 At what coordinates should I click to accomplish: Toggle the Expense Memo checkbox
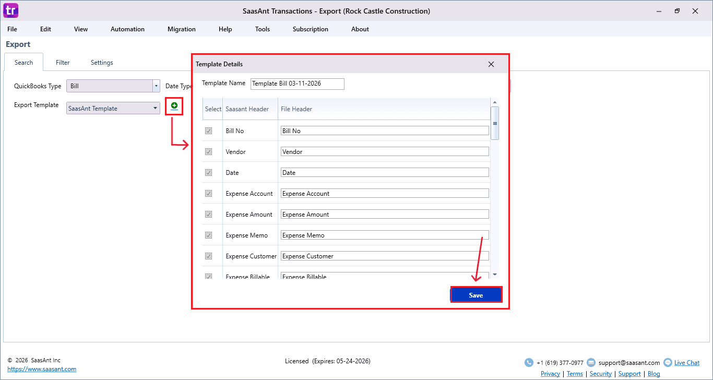209,235
